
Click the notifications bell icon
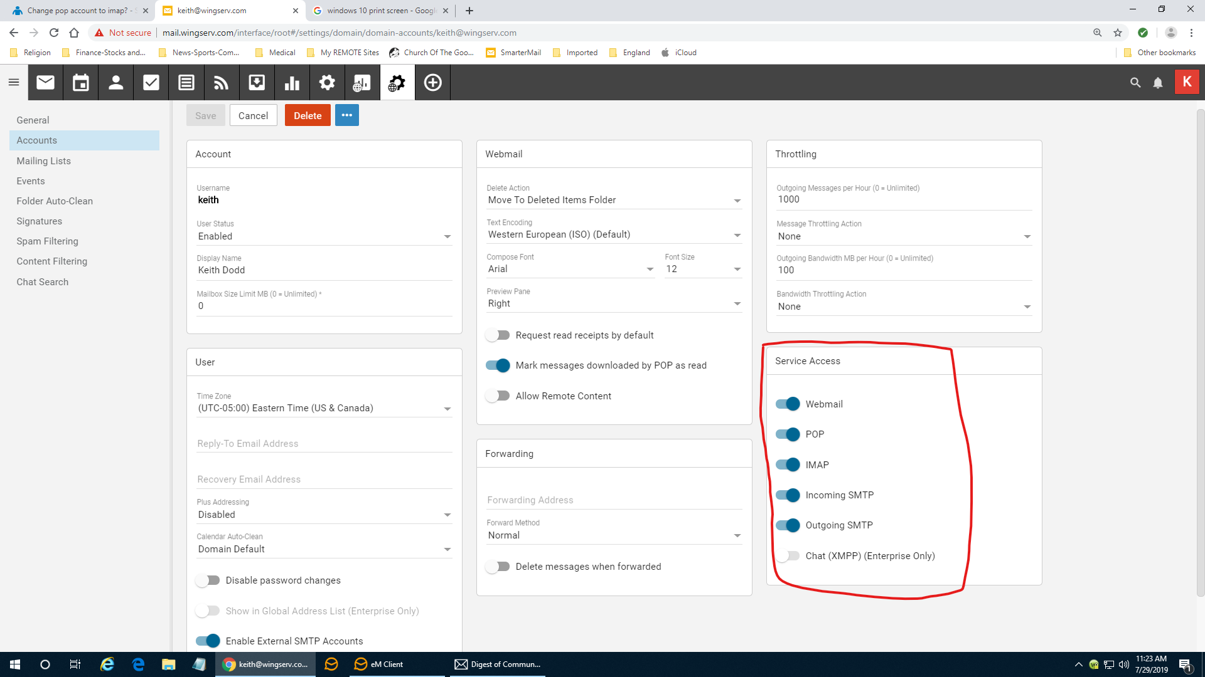(x=1158, y=82)
